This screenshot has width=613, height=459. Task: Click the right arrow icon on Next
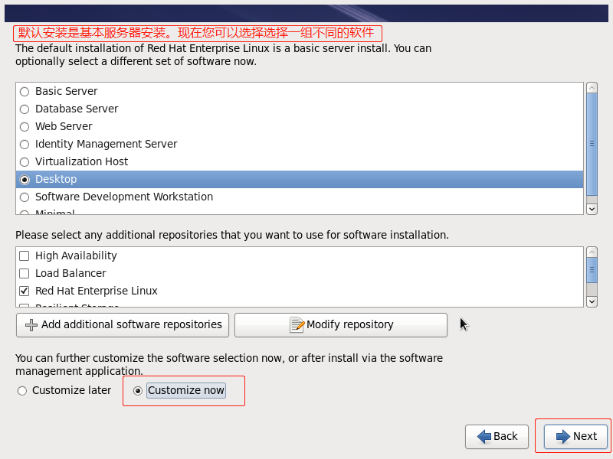563,436
